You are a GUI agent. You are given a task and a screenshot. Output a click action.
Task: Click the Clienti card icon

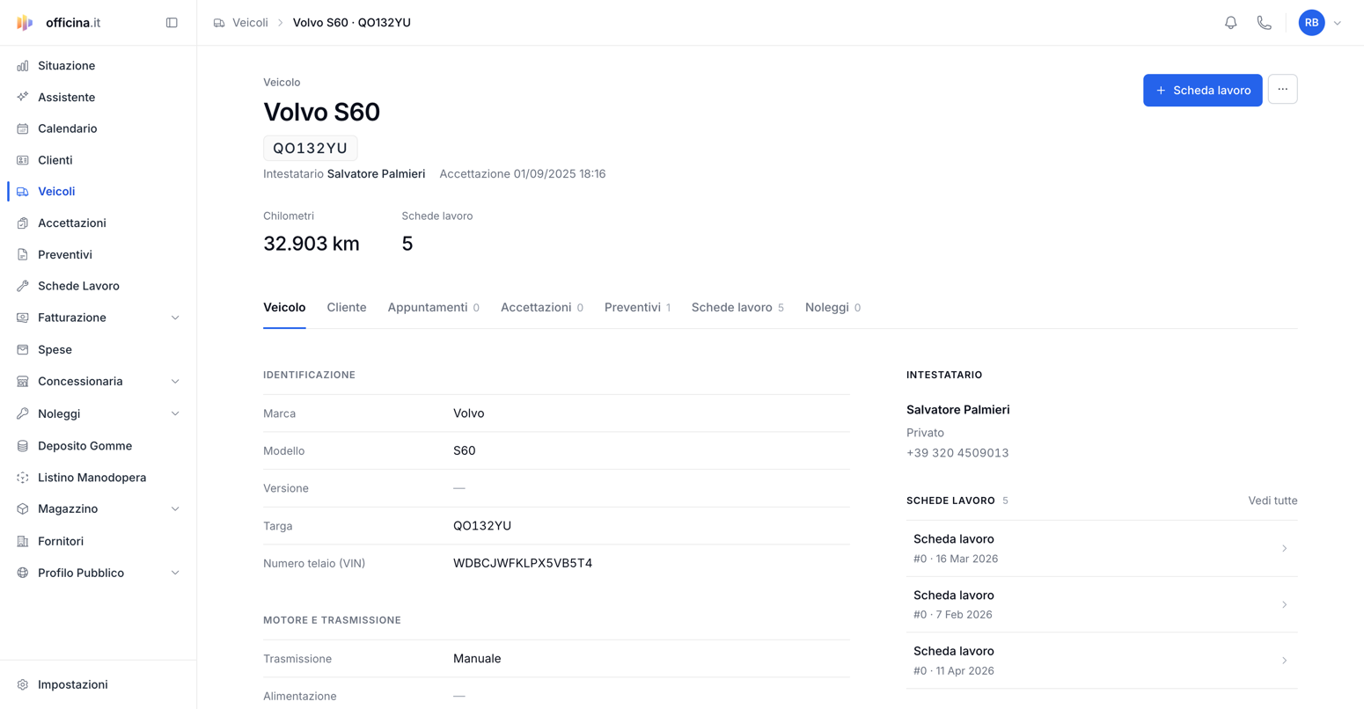(23, 160)
